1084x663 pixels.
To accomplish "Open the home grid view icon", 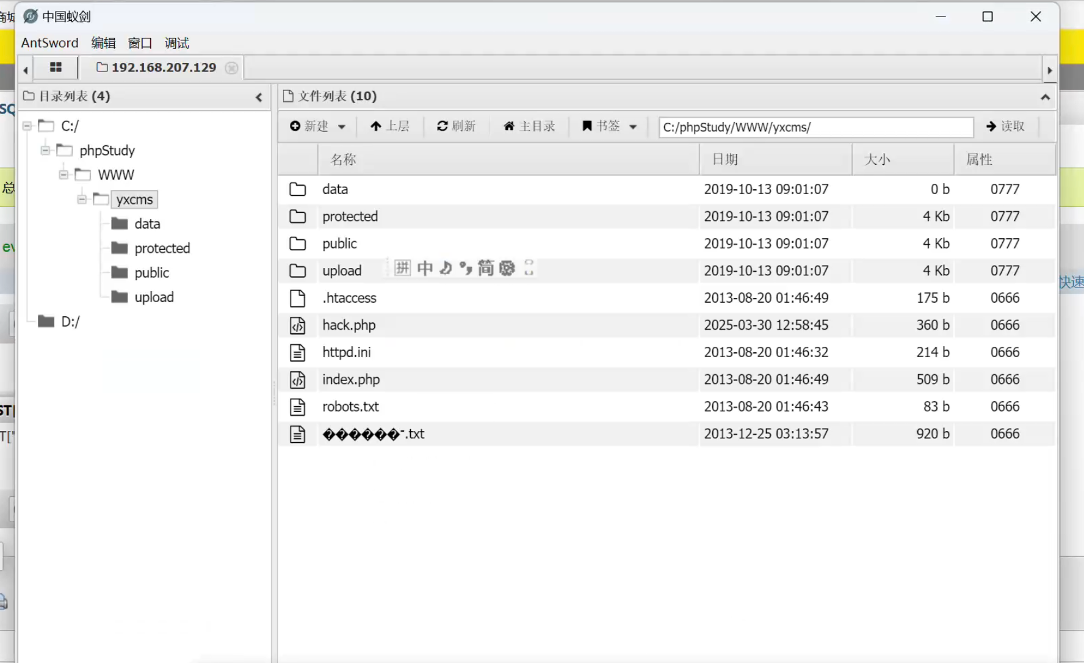I will (x=56, y=68).
